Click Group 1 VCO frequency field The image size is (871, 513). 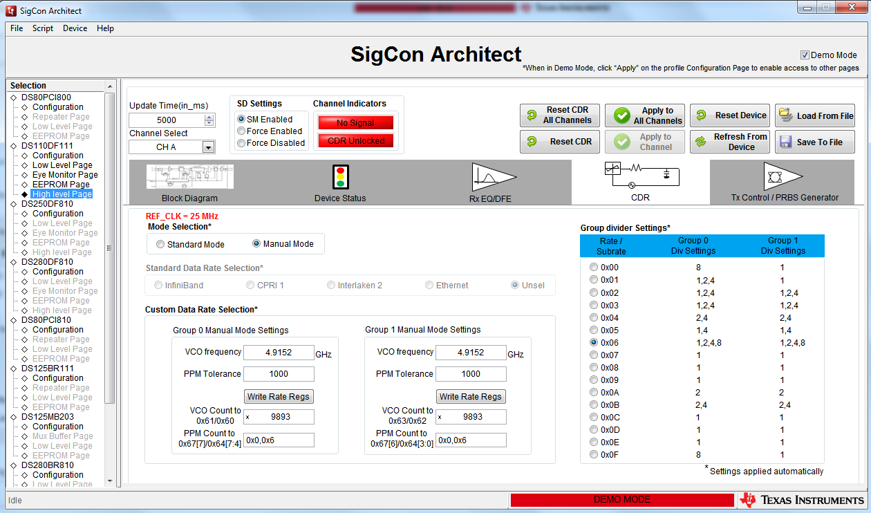(x=471, y=352)
